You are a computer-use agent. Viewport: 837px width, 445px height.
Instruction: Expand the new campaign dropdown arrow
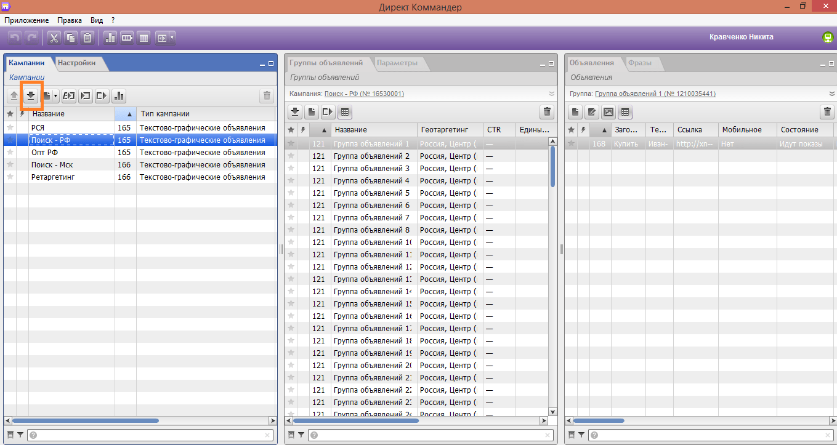55,95
